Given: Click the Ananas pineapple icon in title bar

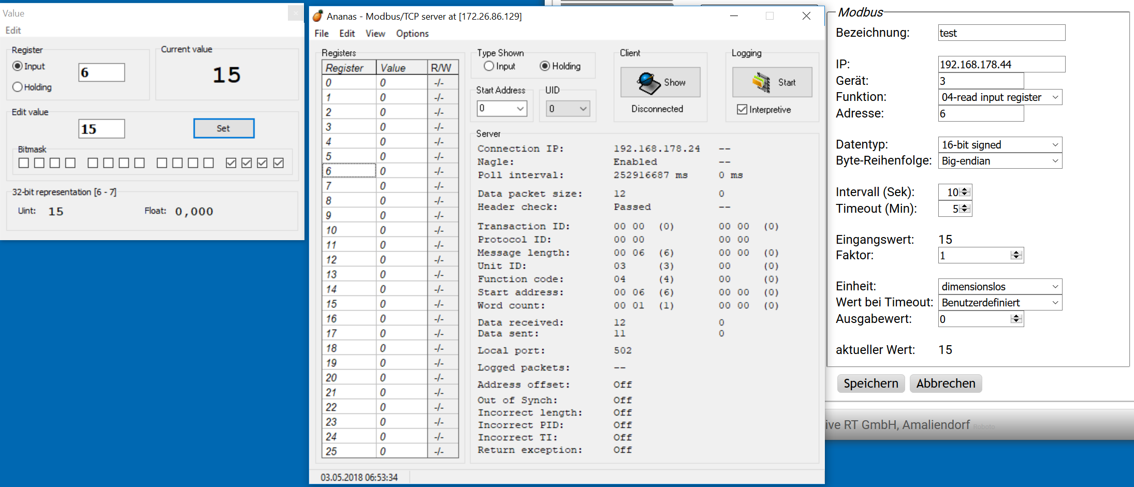Looking at the screenshot, I should coord(318,16).
